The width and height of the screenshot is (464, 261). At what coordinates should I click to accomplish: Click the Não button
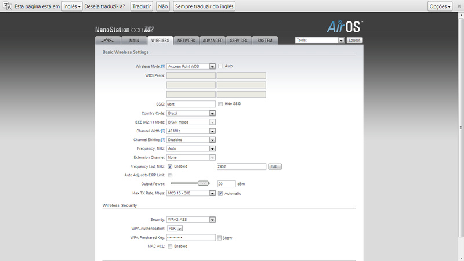pyautogui.click(x=163, y=6)
